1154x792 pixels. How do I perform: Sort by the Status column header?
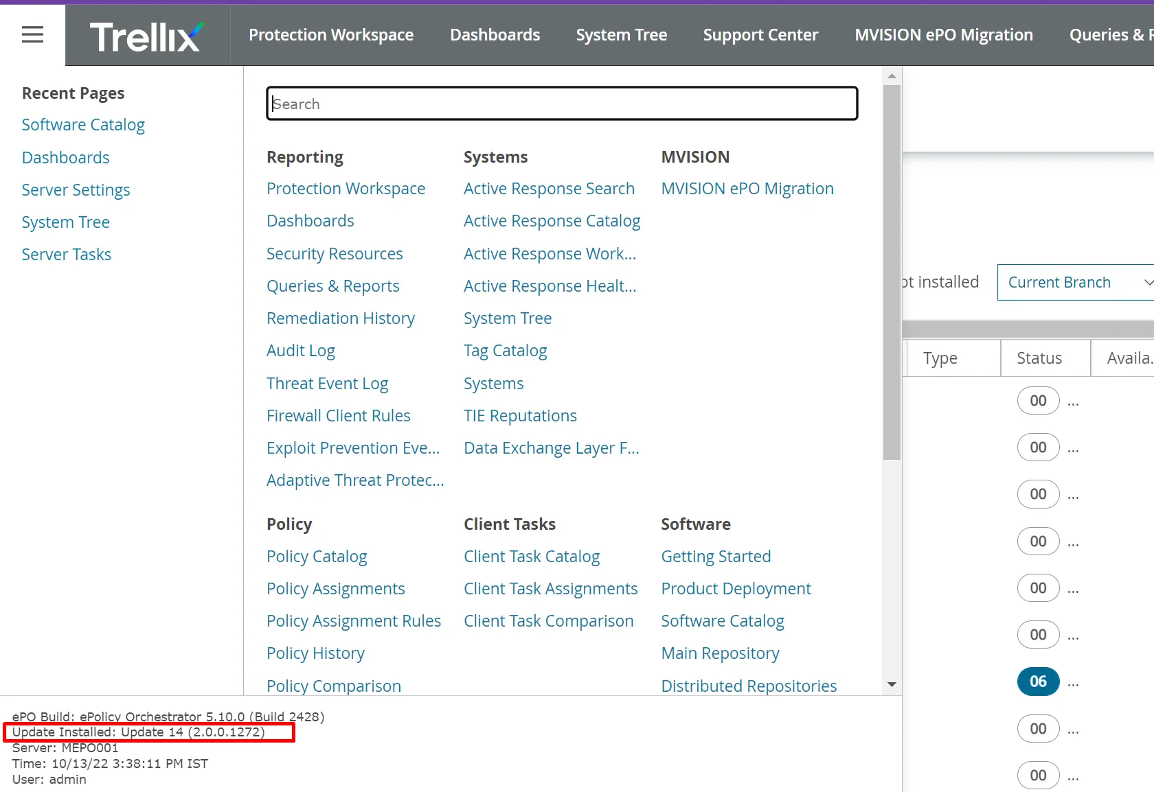pos(1045,358)
